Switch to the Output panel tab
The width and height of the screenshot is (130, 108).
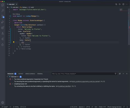point(21,74)
